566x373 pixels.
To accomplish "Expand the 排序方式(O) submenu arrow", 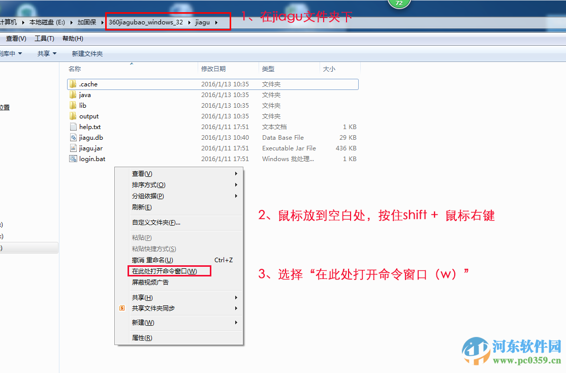I will coord(236,185).
